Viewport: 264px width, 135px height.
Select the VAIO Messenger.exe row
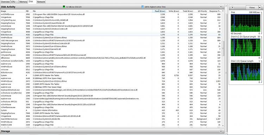click(x=111, y=40)
